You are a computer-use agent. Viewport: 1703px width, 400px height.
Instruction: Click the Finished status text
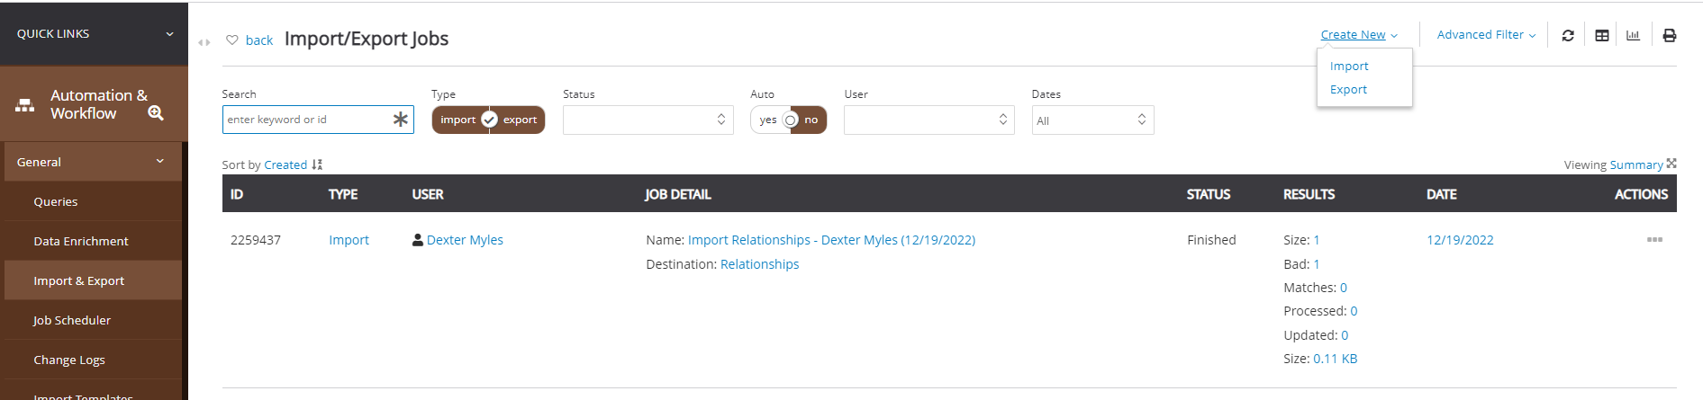pyautogui.click(x=1211, y=240)
